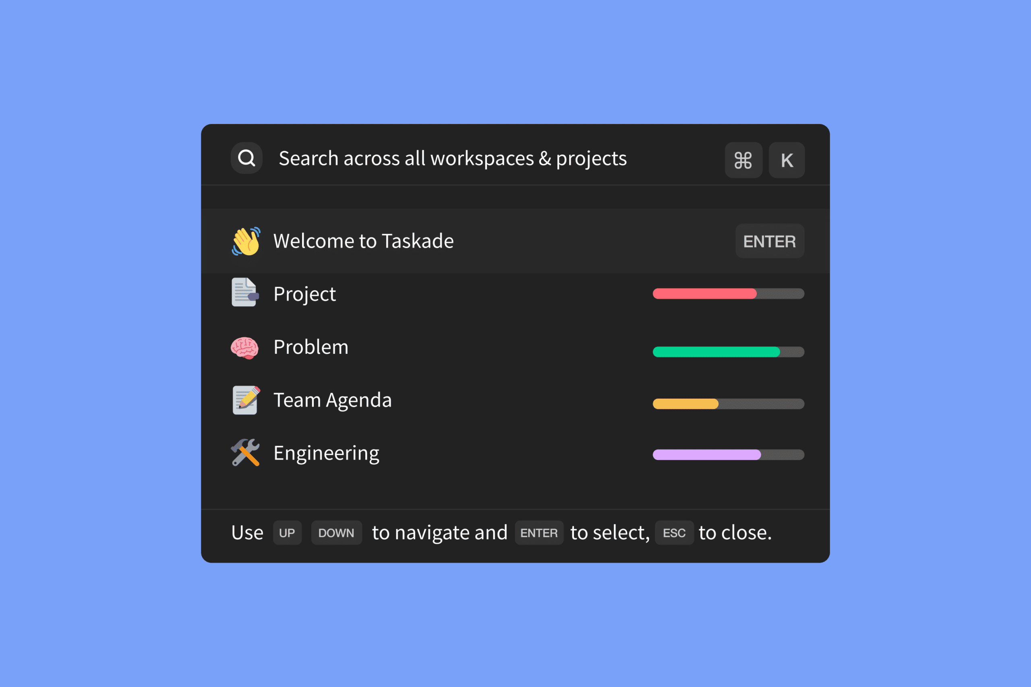Click the K keyboard shortcut badge
1031x687 pixels.
click(787, 160)
